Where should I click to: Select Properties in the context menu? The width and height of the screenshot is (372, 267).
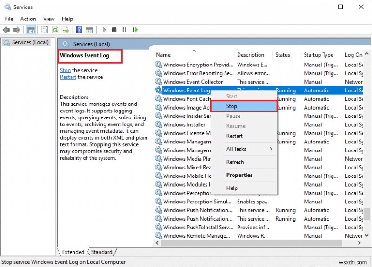pyautogui.click(x=239, y=175)
